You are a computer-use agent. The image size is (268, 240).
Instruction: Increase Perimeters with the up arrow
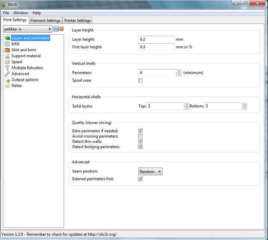(179, 71)
